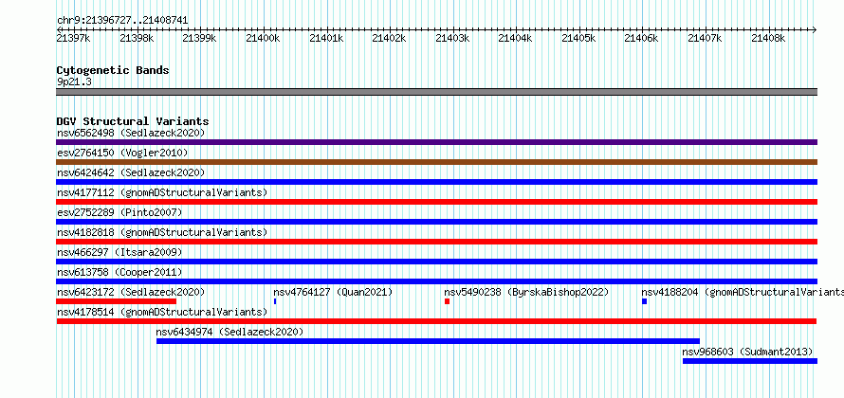Open the esv2764150 (Vogler2010) label

pos(122,153)
